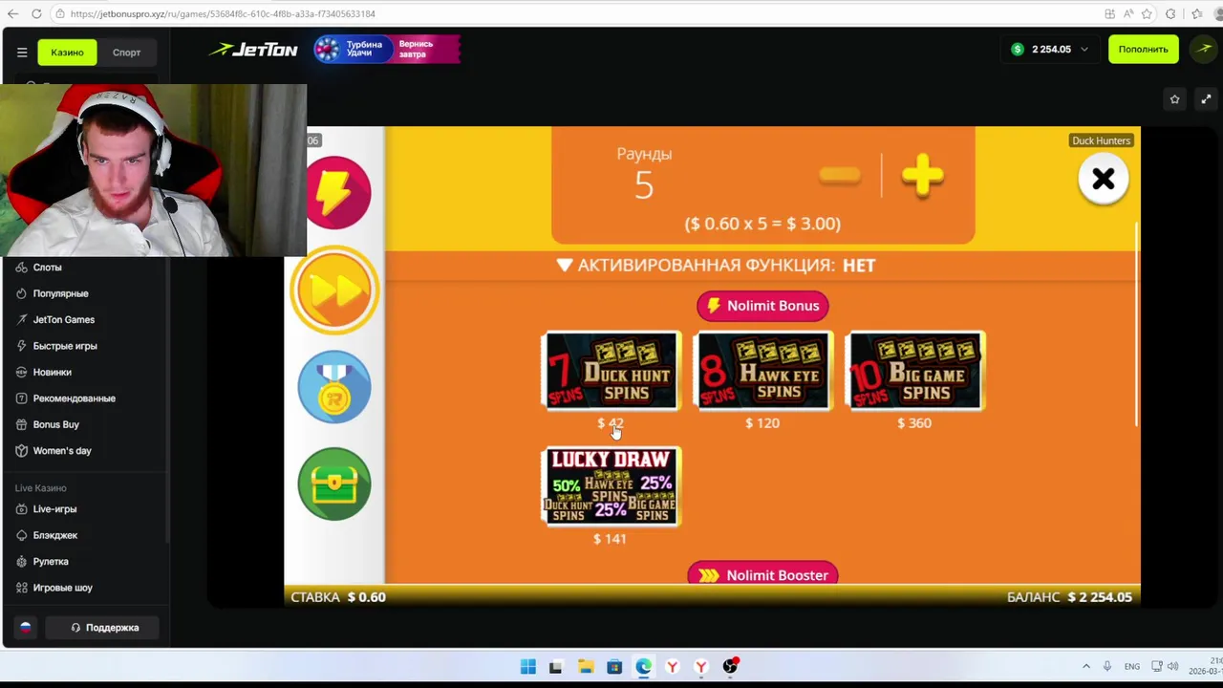The height and width of the screenshot is (688, 1223).
Task: Go to JetTon logo home
Action: (254, 50)
